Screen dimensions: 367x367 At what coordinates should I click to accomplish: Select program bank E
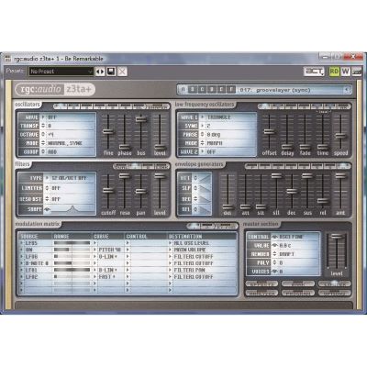221,90
